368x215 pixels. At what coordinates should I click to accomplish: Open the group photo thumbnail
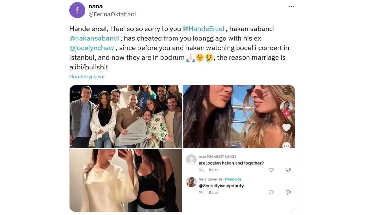point(126,116)
